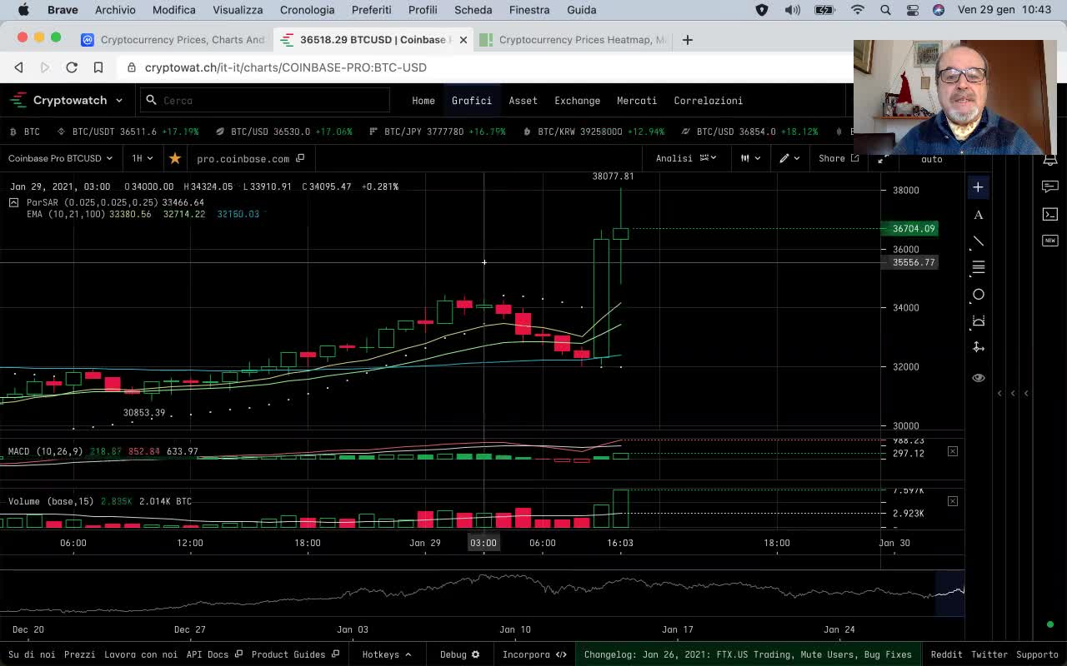Toggle fullscreen chart expand icon
1067x666 pixels.
883,158
